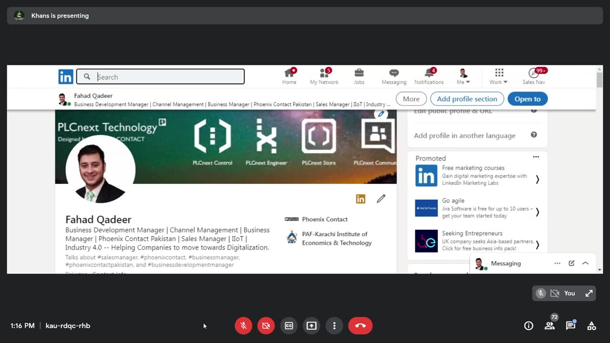Image resolution: width=610 pixels, height=343 pixels.
Task: Open Seeking Entrepreneurs ad arrow
Action: pyautogui.click(x=537, y=245)
